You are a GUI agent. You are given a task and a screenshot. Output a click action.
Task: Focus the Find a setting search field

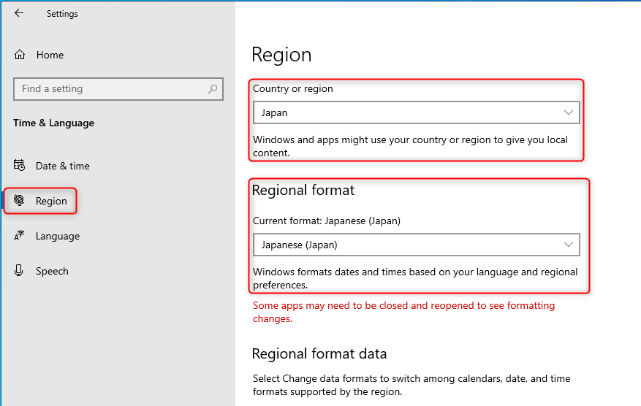[110, 89]
